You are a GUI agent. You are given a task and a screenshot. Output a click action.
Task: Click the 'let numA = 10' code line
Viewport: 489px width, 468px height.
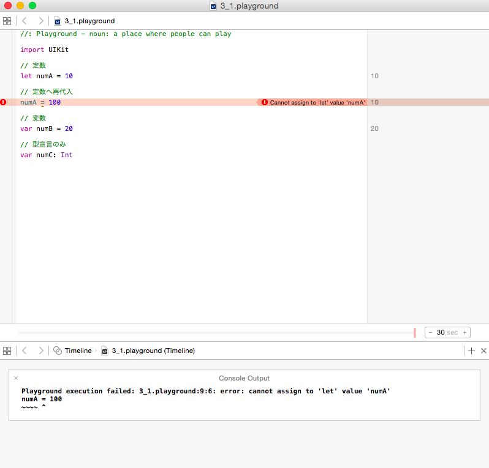(47, 76)
